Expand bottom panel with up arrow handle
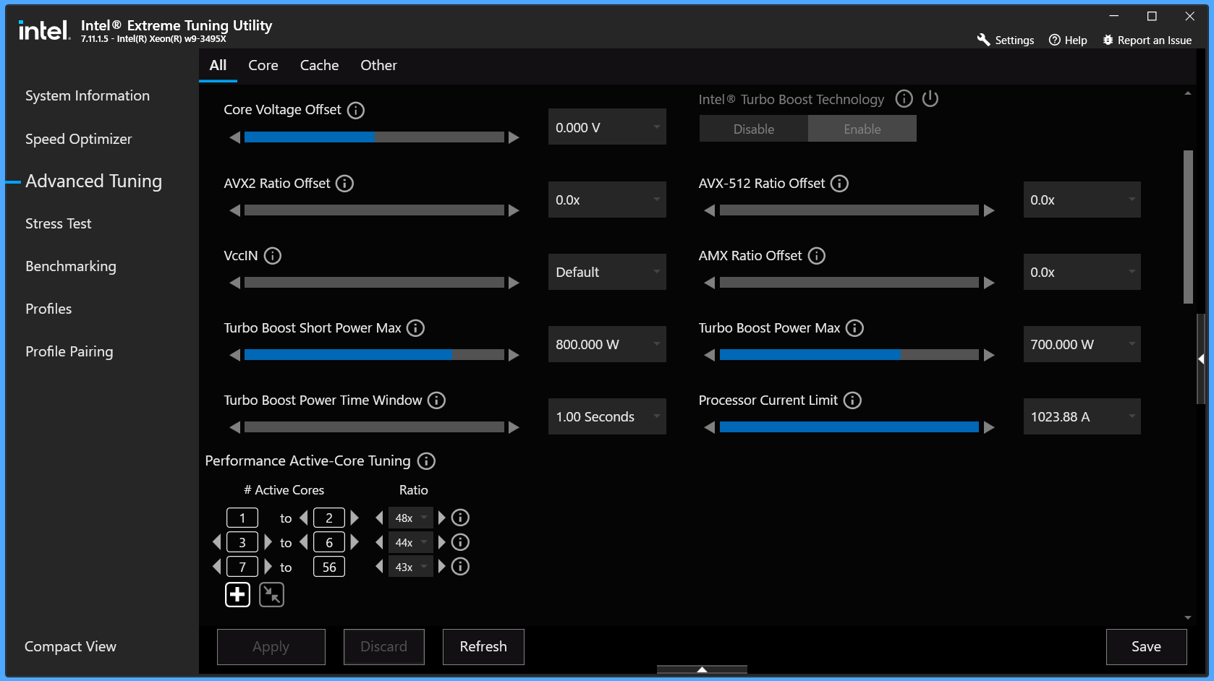The height and width of the screenshot is (681, 1214). pos(702,669)
